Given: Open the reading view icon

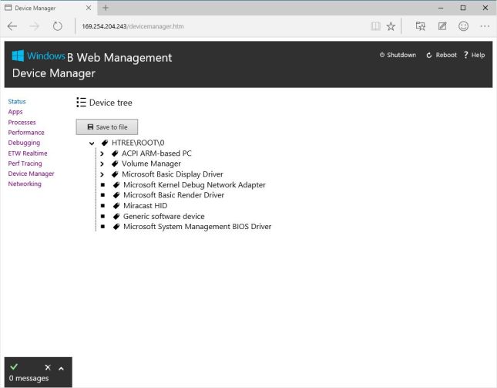Looking at the screenshot, I should click(375, 26).
